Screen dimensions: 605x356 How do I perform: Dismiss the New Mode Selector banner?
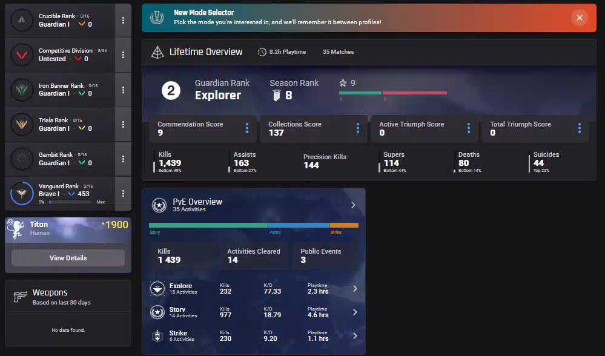[580, 18]
